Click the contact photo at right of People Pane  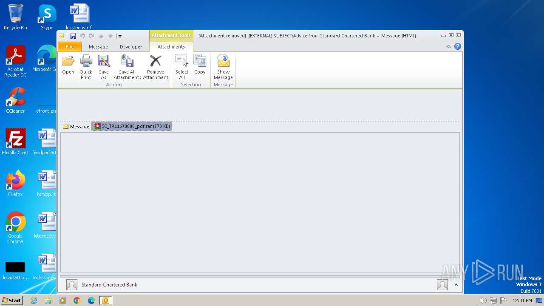point(442,285)
